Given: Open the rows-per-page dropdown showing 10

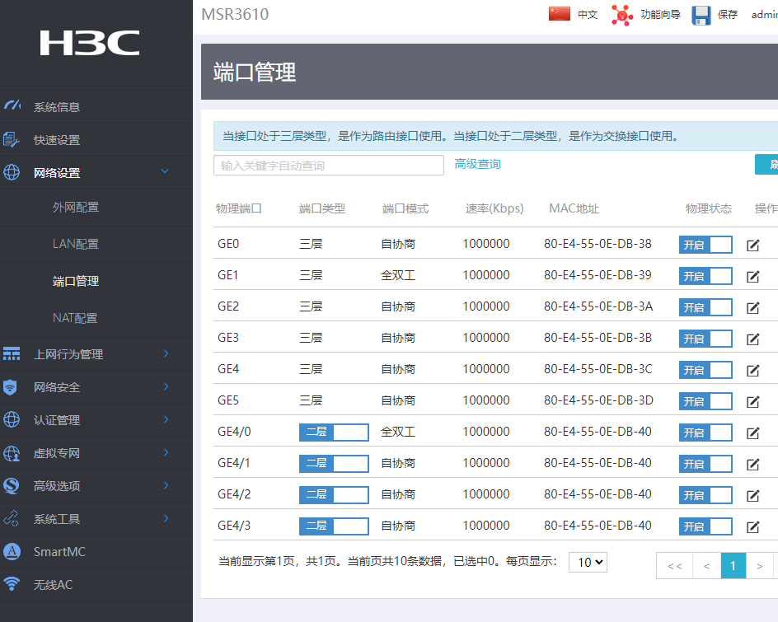Looking at the screenshot, I should click(x=588, y=562).
